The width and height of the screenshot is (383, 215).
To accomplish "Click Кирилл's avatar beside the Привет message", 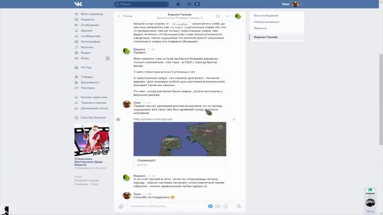I will (x=126, y=51).
